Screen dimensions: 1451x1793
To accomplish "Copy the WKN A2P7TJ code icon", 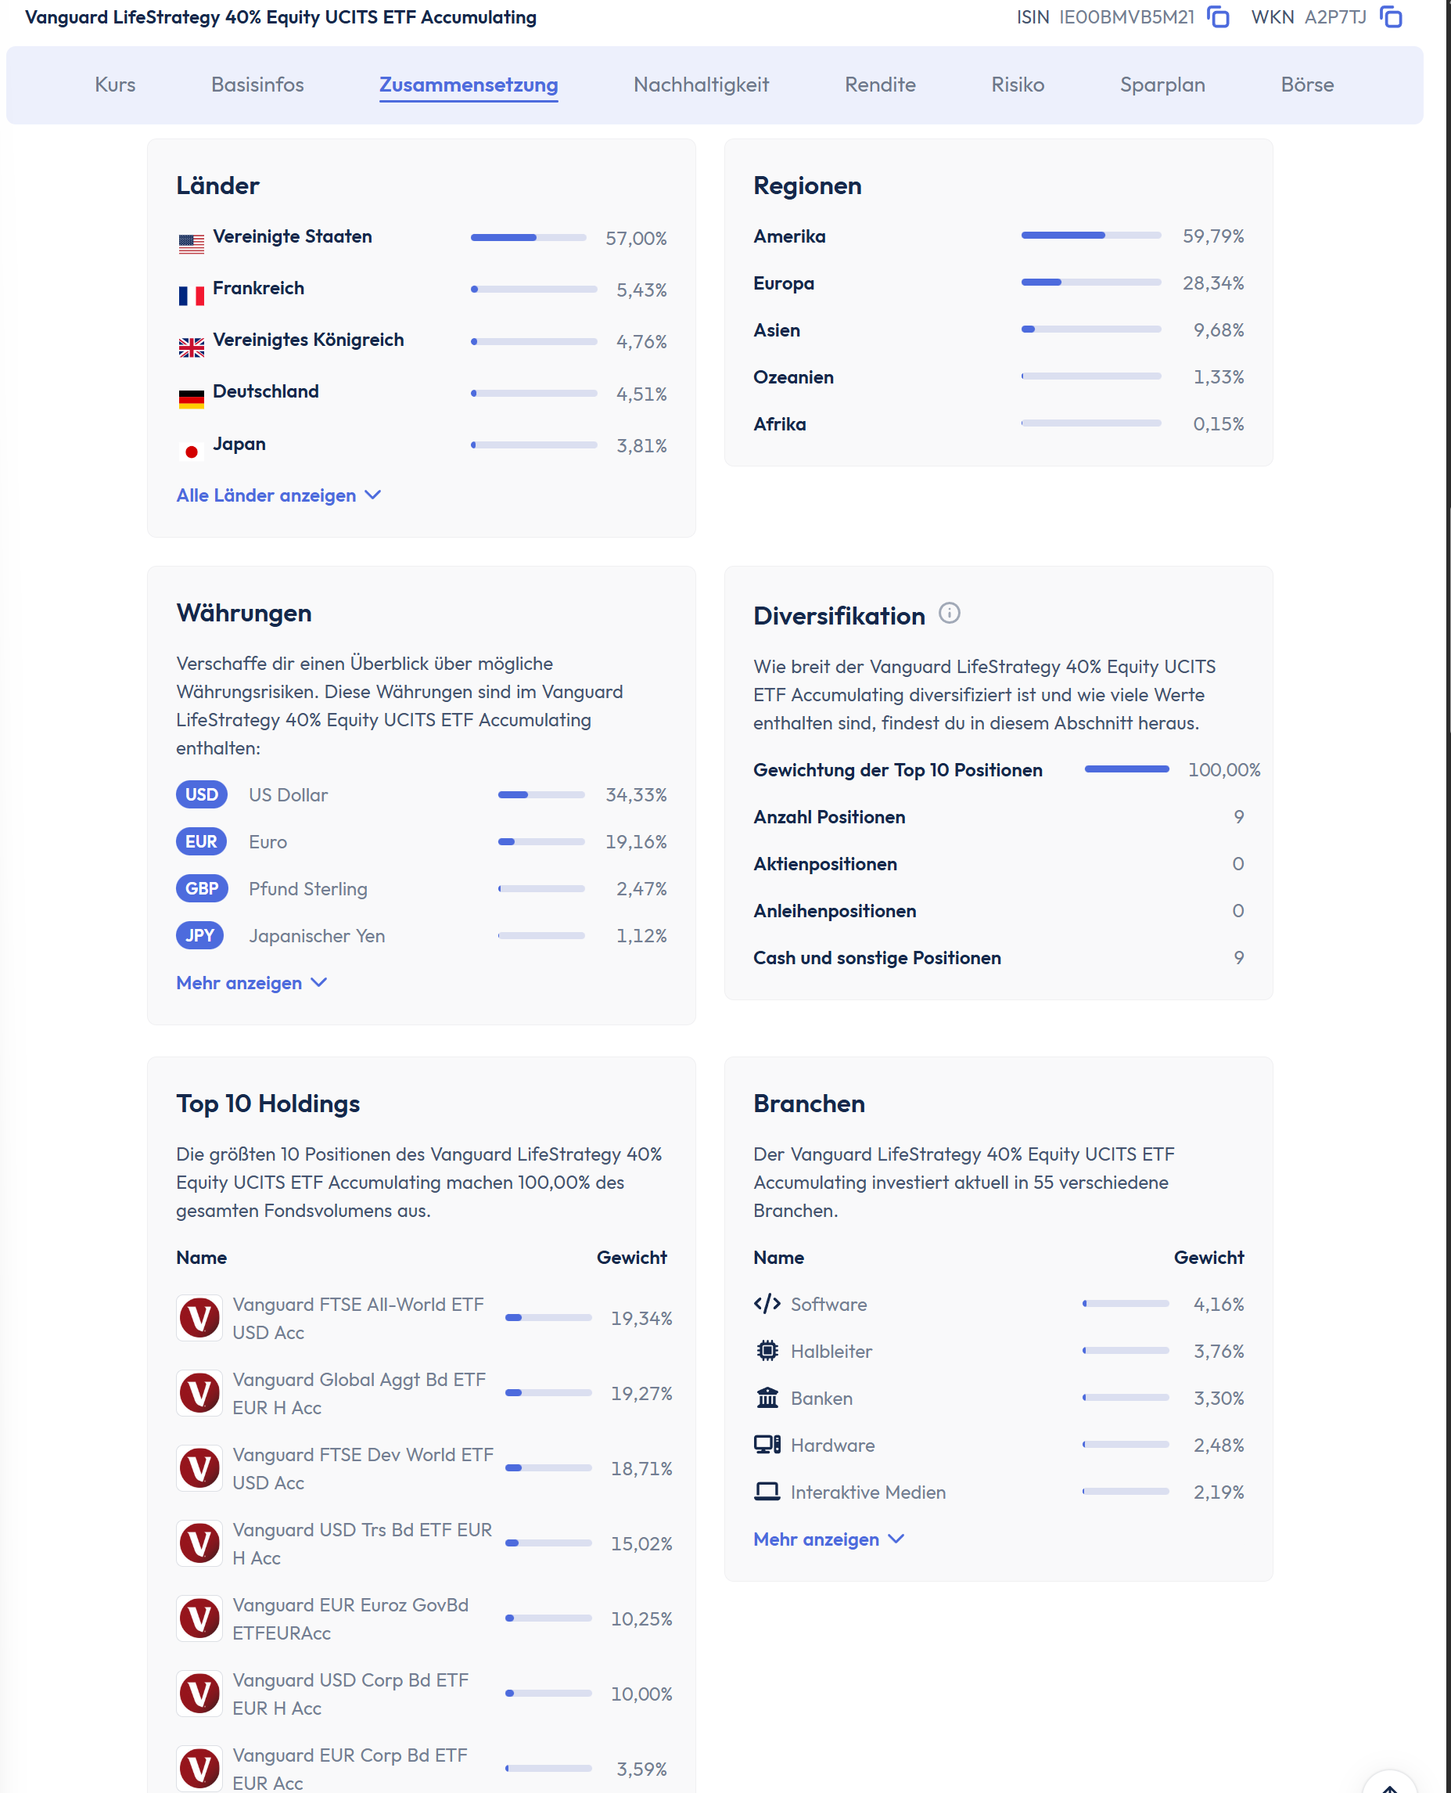I will (1391, 16).
